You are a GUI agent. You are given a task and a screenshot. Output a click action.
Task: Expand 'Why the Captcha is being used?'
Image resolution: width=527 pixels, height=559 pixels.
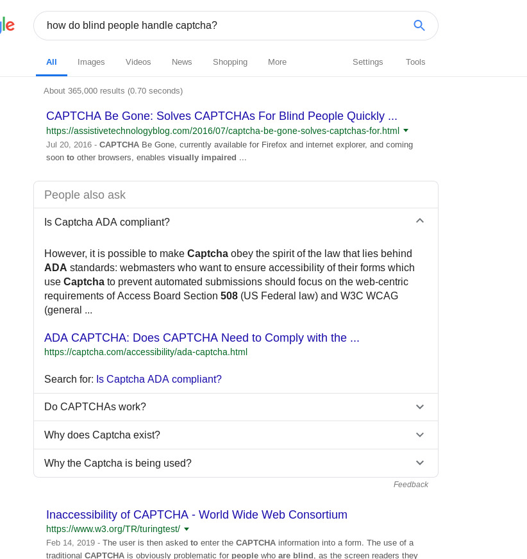236,463
